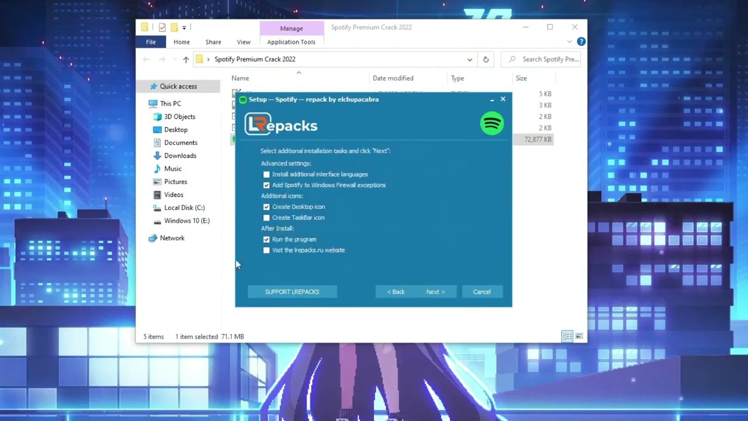
Task: Uncheck Add Spotify to Windows Firewall exceptions
Action: click(x=266, y=185)
